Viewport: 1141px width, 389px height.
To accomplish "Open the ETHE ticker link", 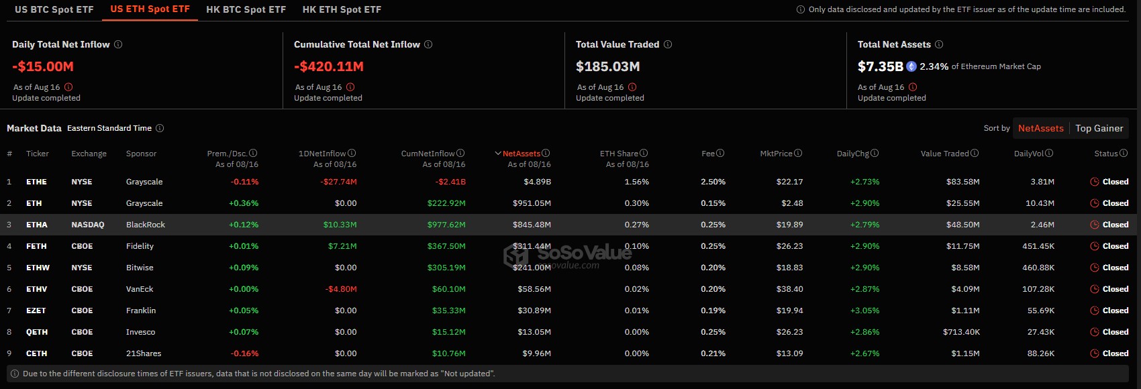I will 36,182.
